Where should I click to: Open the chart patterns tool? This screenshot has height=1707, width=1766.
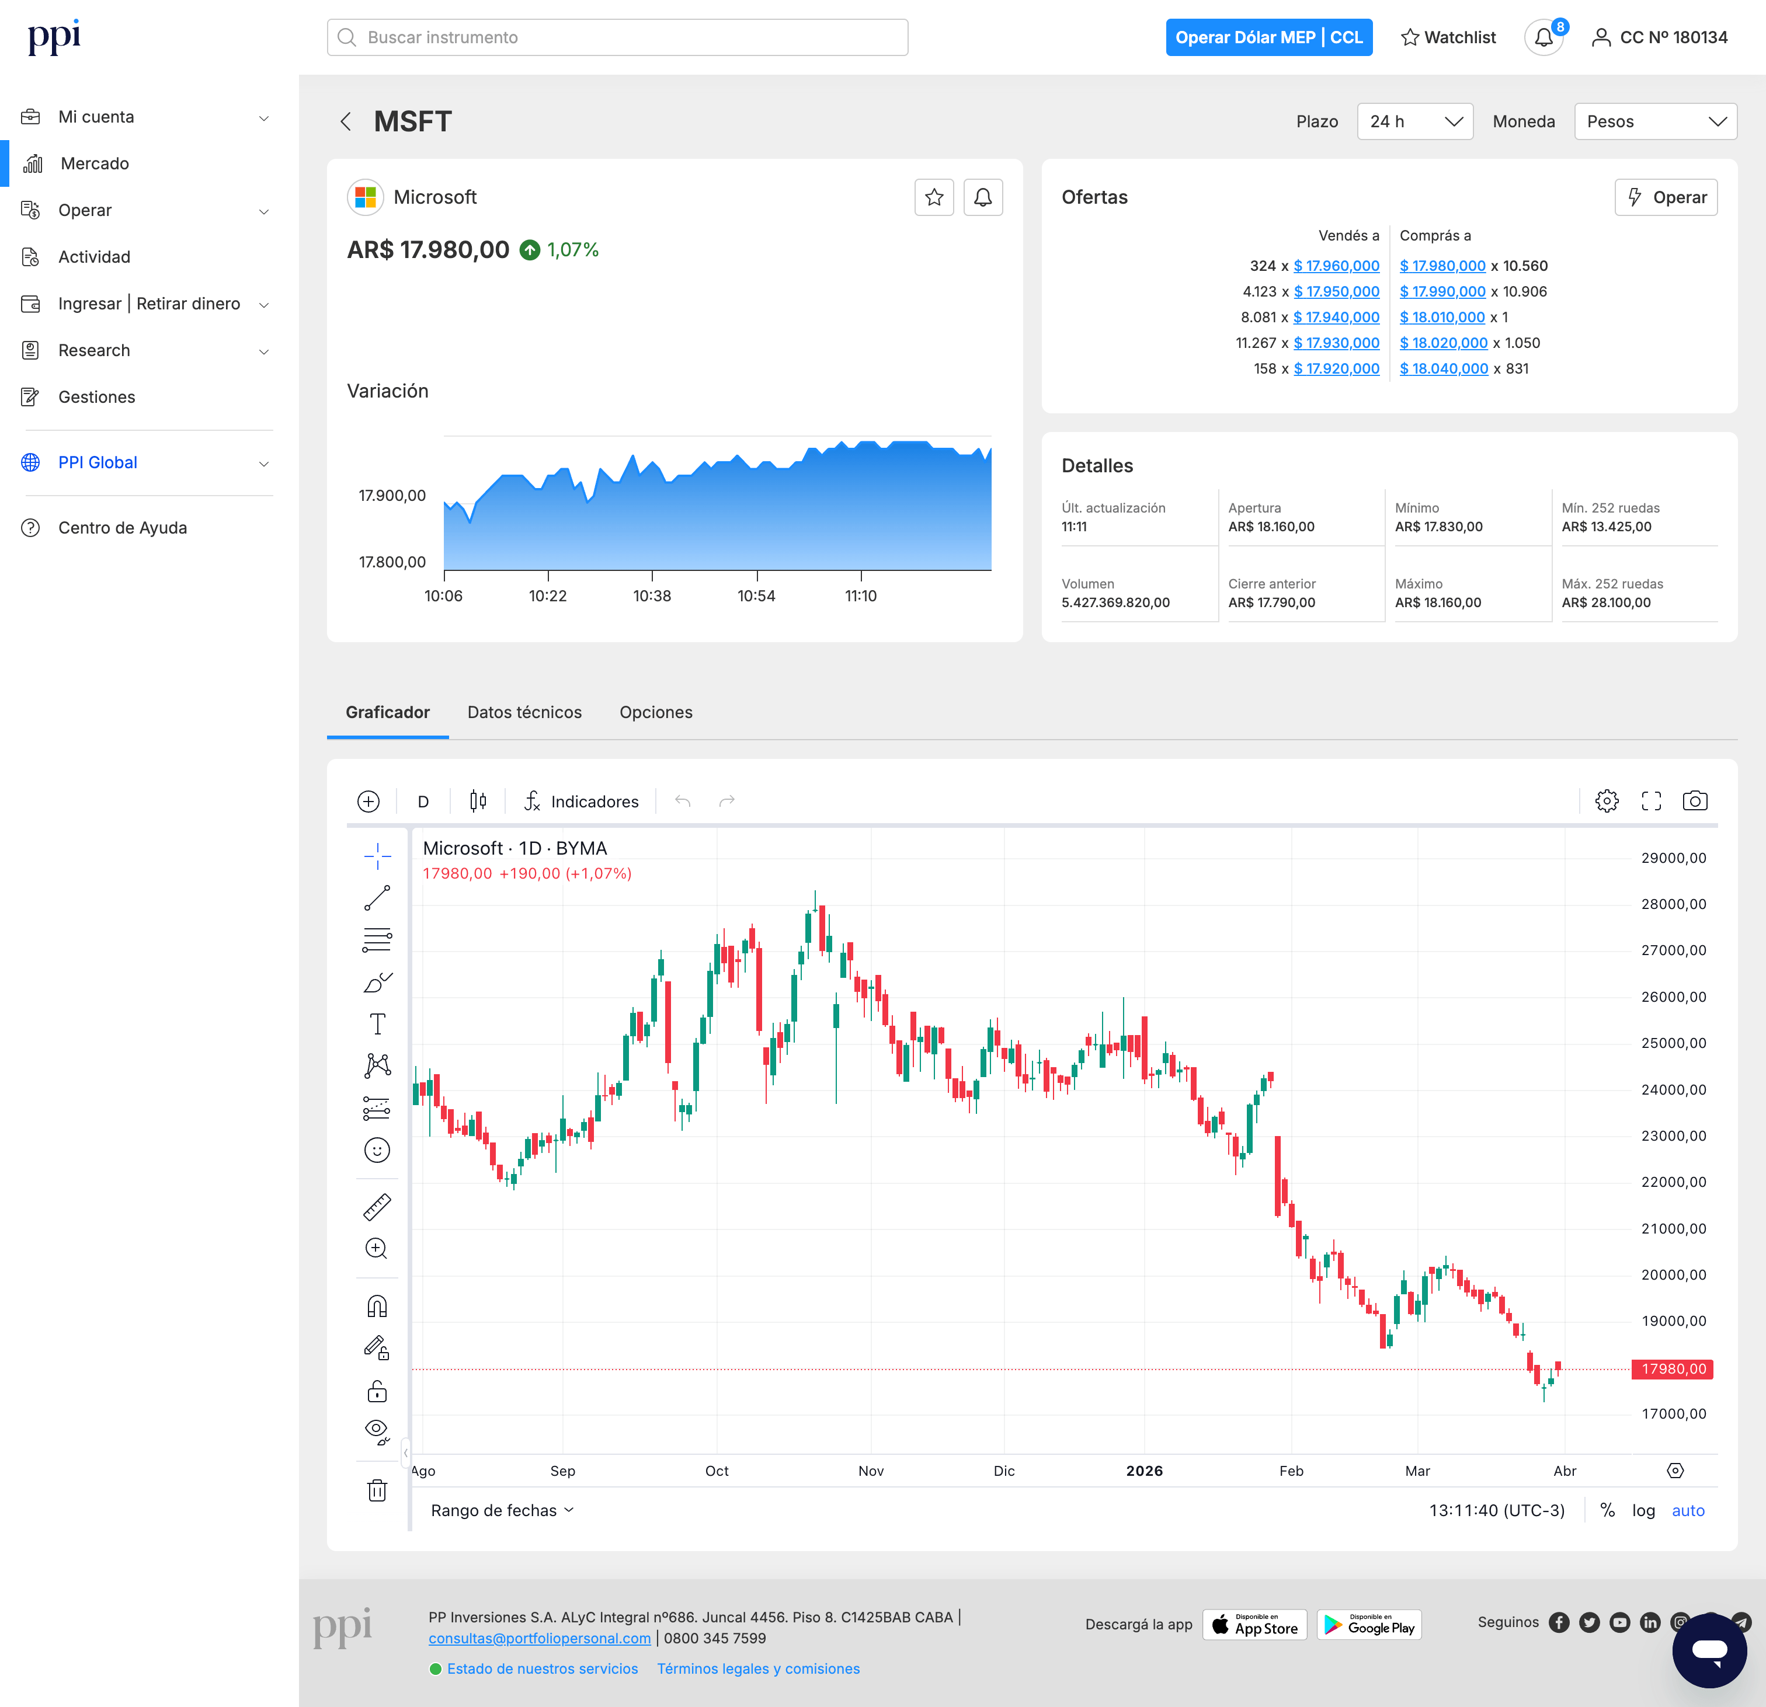(x=377, y=1065)
